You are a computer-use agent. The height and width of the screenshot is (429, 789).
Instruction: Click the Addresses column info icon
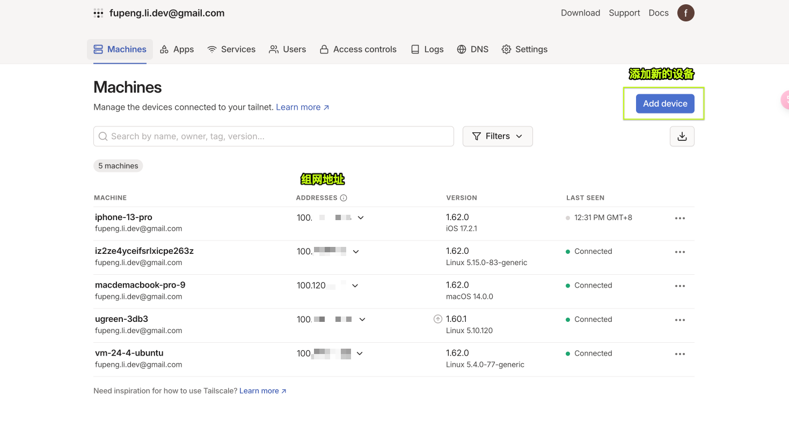pyautogui.click(x=344, y=198)
